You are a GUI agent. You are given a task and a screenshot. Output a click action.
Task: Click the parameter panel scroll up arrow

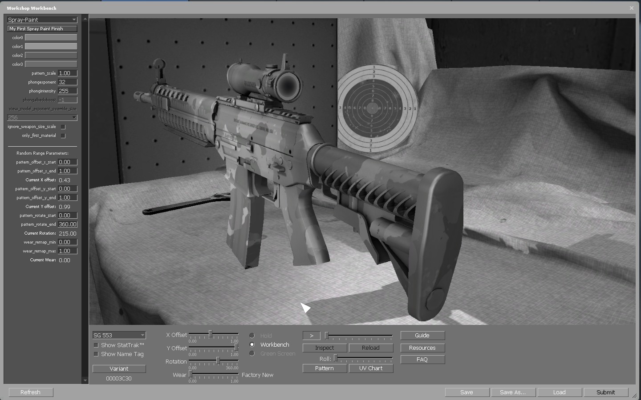tap(85, 19)
